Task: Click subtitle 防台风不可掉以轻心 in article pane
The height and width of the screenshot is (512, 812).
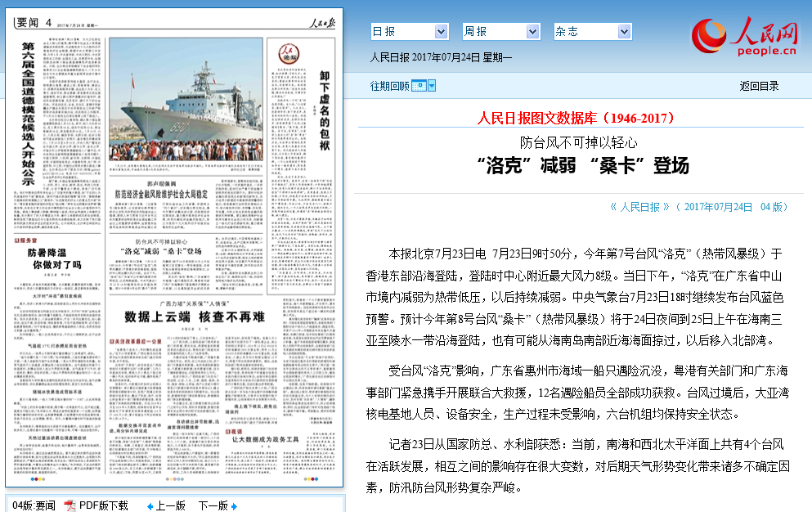Action: pos(578,142)
